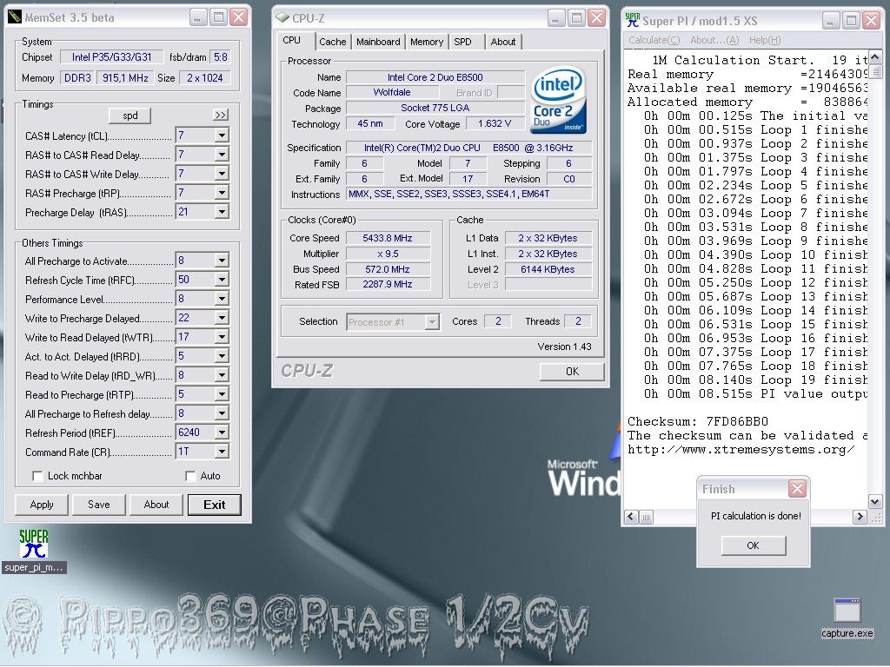Switch to the Mainboard tab

pos(378,42)
